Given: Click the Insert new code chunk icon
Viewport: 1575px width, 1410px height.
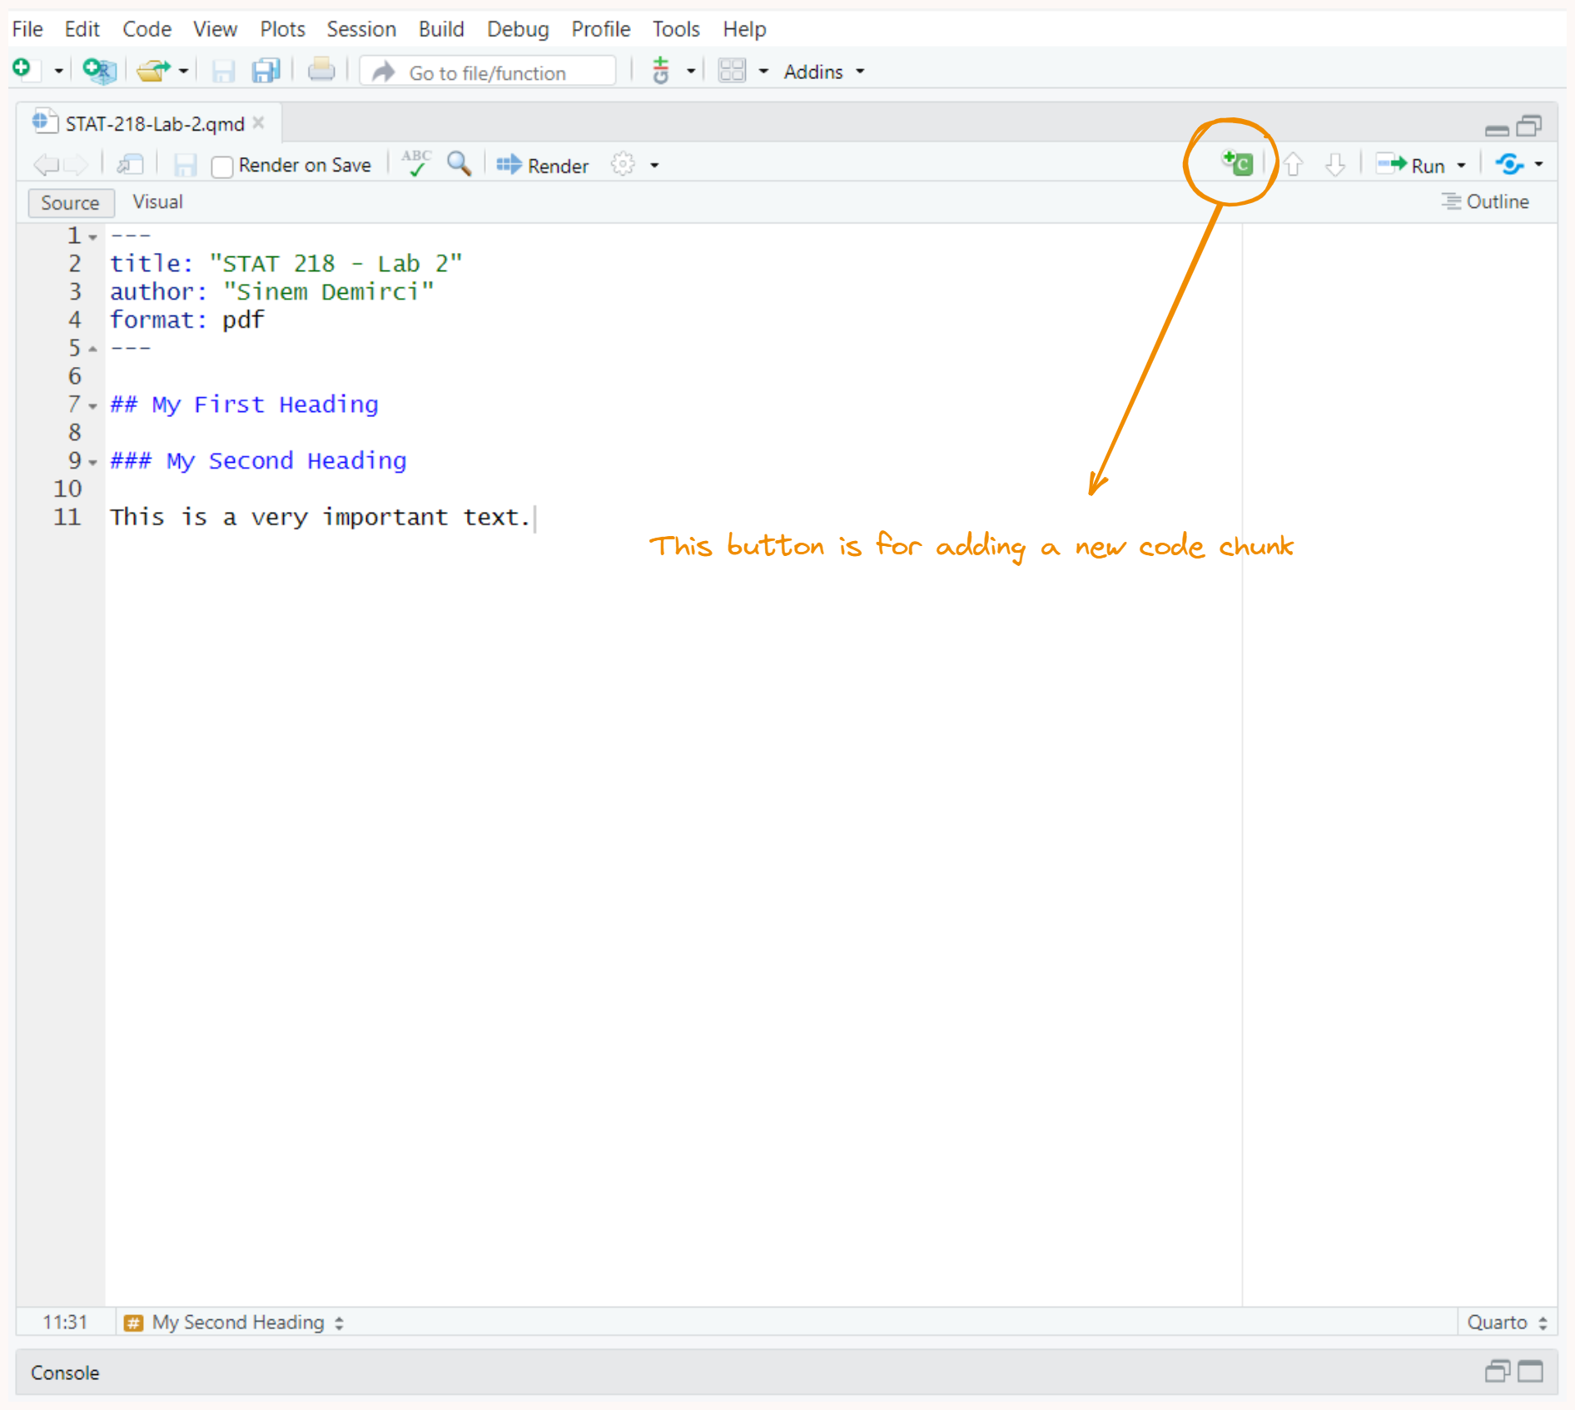Looking at the screenshot, I should click(1238, 164).
